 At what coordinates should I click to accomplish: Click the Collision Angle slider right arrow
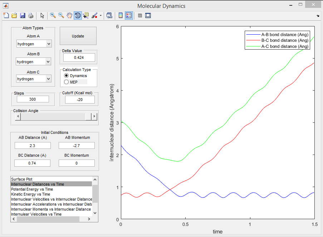point(94,117)
